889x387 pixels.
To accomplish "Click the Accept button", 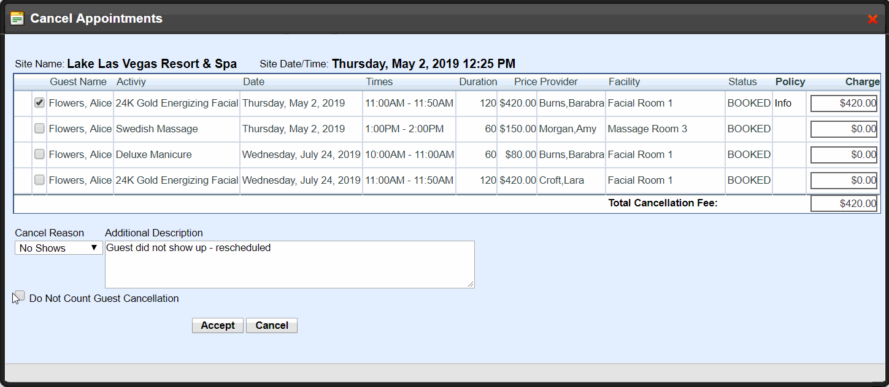I will [x=217, y=325].
